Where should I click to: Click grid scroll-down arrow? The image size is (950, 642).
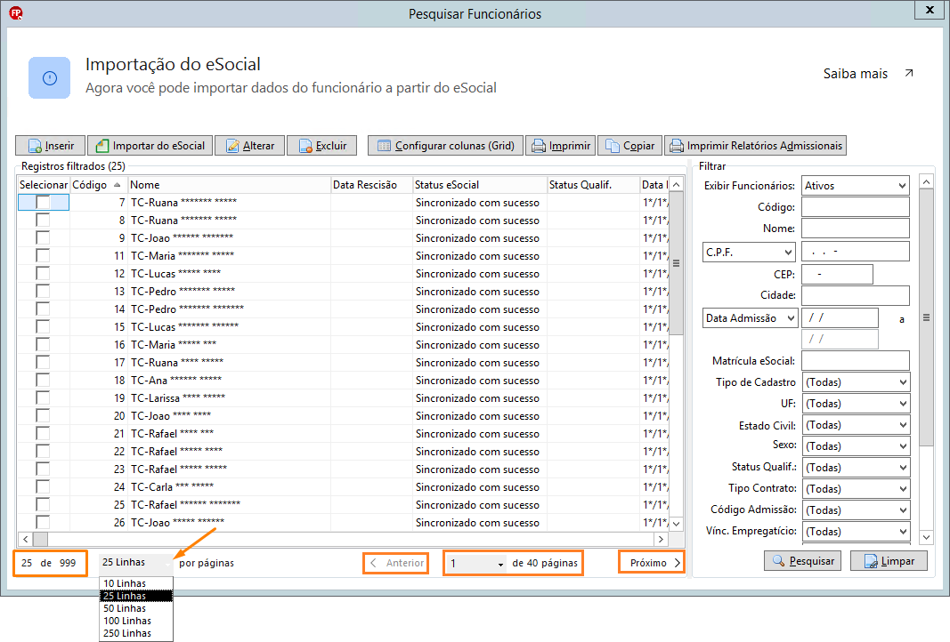pos(676,524)
